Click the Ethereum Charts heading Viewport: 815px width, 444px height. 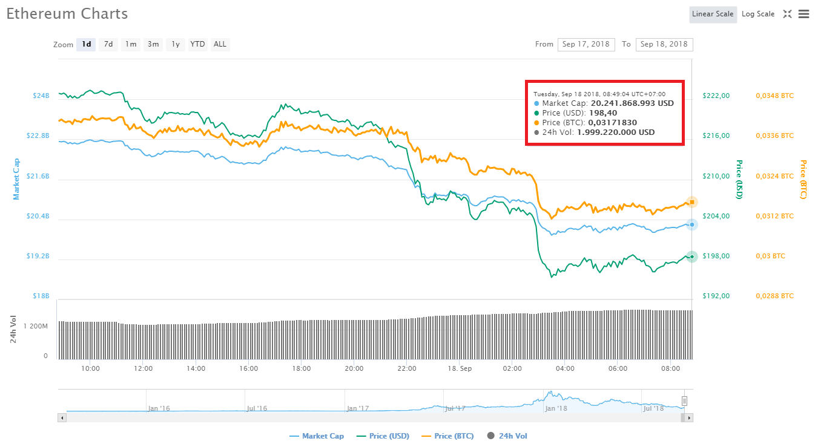(x=67, y=13)
